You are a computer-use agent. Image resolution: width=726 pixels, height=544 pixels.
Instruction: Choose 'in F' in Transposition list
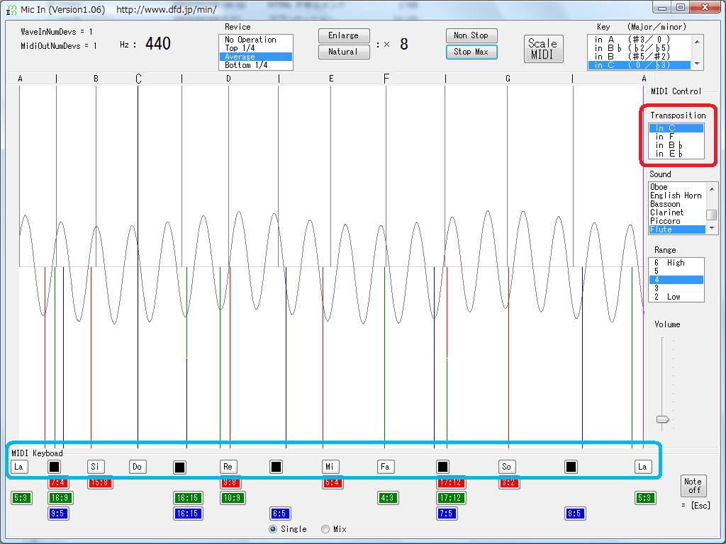[676, 137]
